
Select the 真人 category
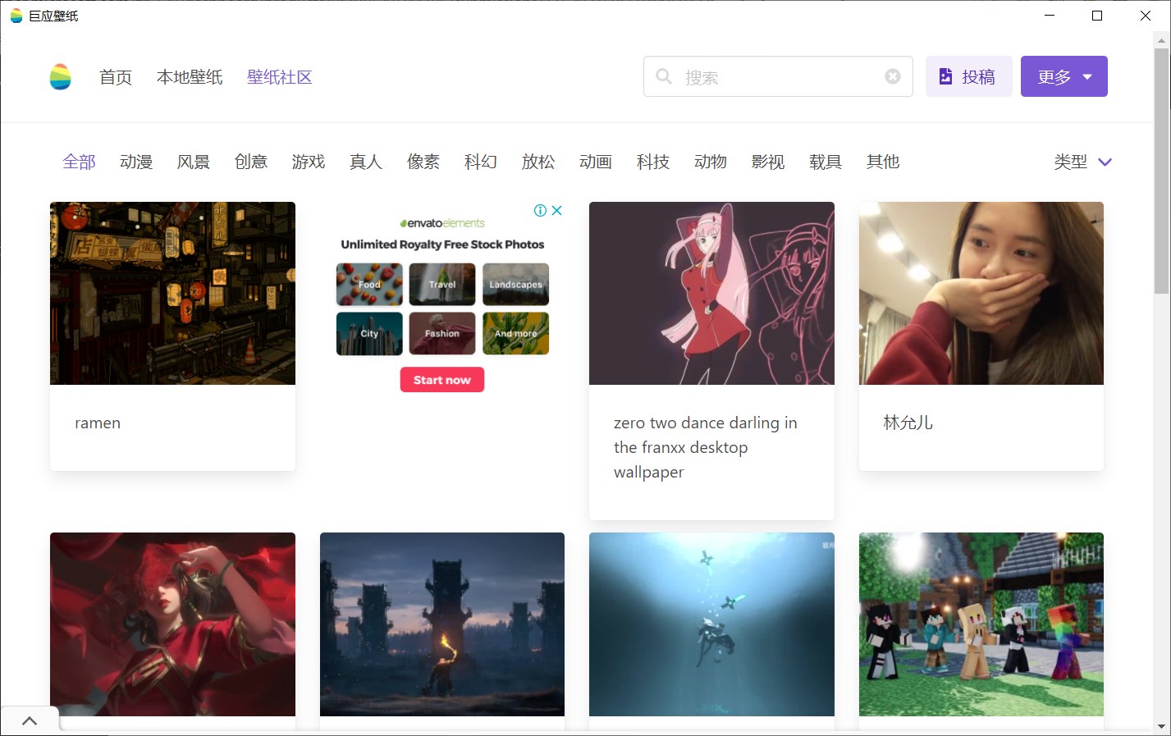coord(366,162)
